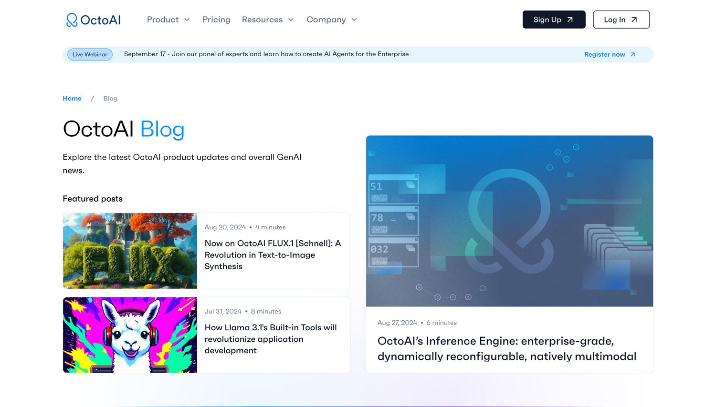The width and height of the screenshot is (716, 407).
Task: Click the arrow icon next to Register now
Action: [633, 54]
